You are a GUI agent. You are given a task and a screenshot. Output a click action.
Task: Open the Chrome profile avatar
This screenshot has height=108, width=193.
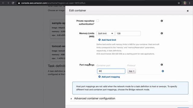[x=185, y=3]
